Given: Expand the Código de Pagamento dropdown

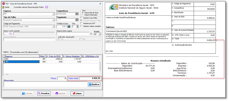Looking at the screenshot, I should tap(53, 27).
